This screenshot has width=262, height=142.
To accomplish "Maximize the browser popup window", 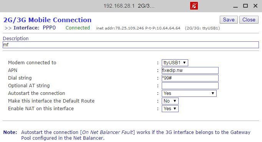I will coord(245,6).
